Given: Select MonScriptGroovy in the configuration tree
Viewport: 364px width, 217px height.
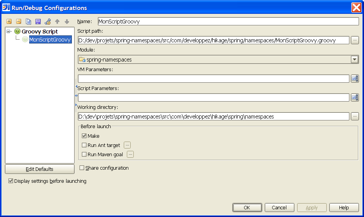Looking at the screenshot, I should pos(50,40).
